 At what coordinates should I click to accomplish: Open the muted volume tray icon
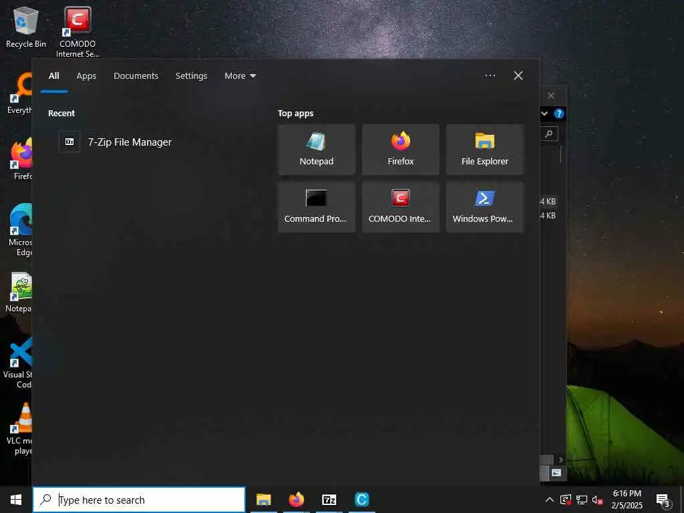[x=597, y=500]
